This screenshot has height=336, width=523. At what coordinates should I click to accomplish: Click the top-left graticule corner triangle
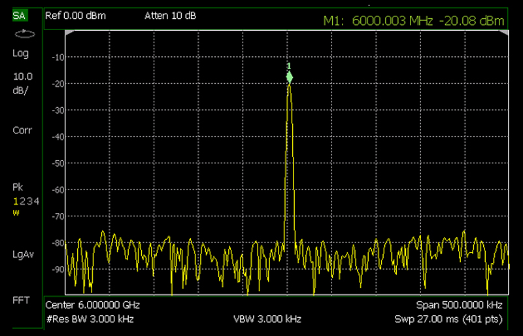click(69, 33)
